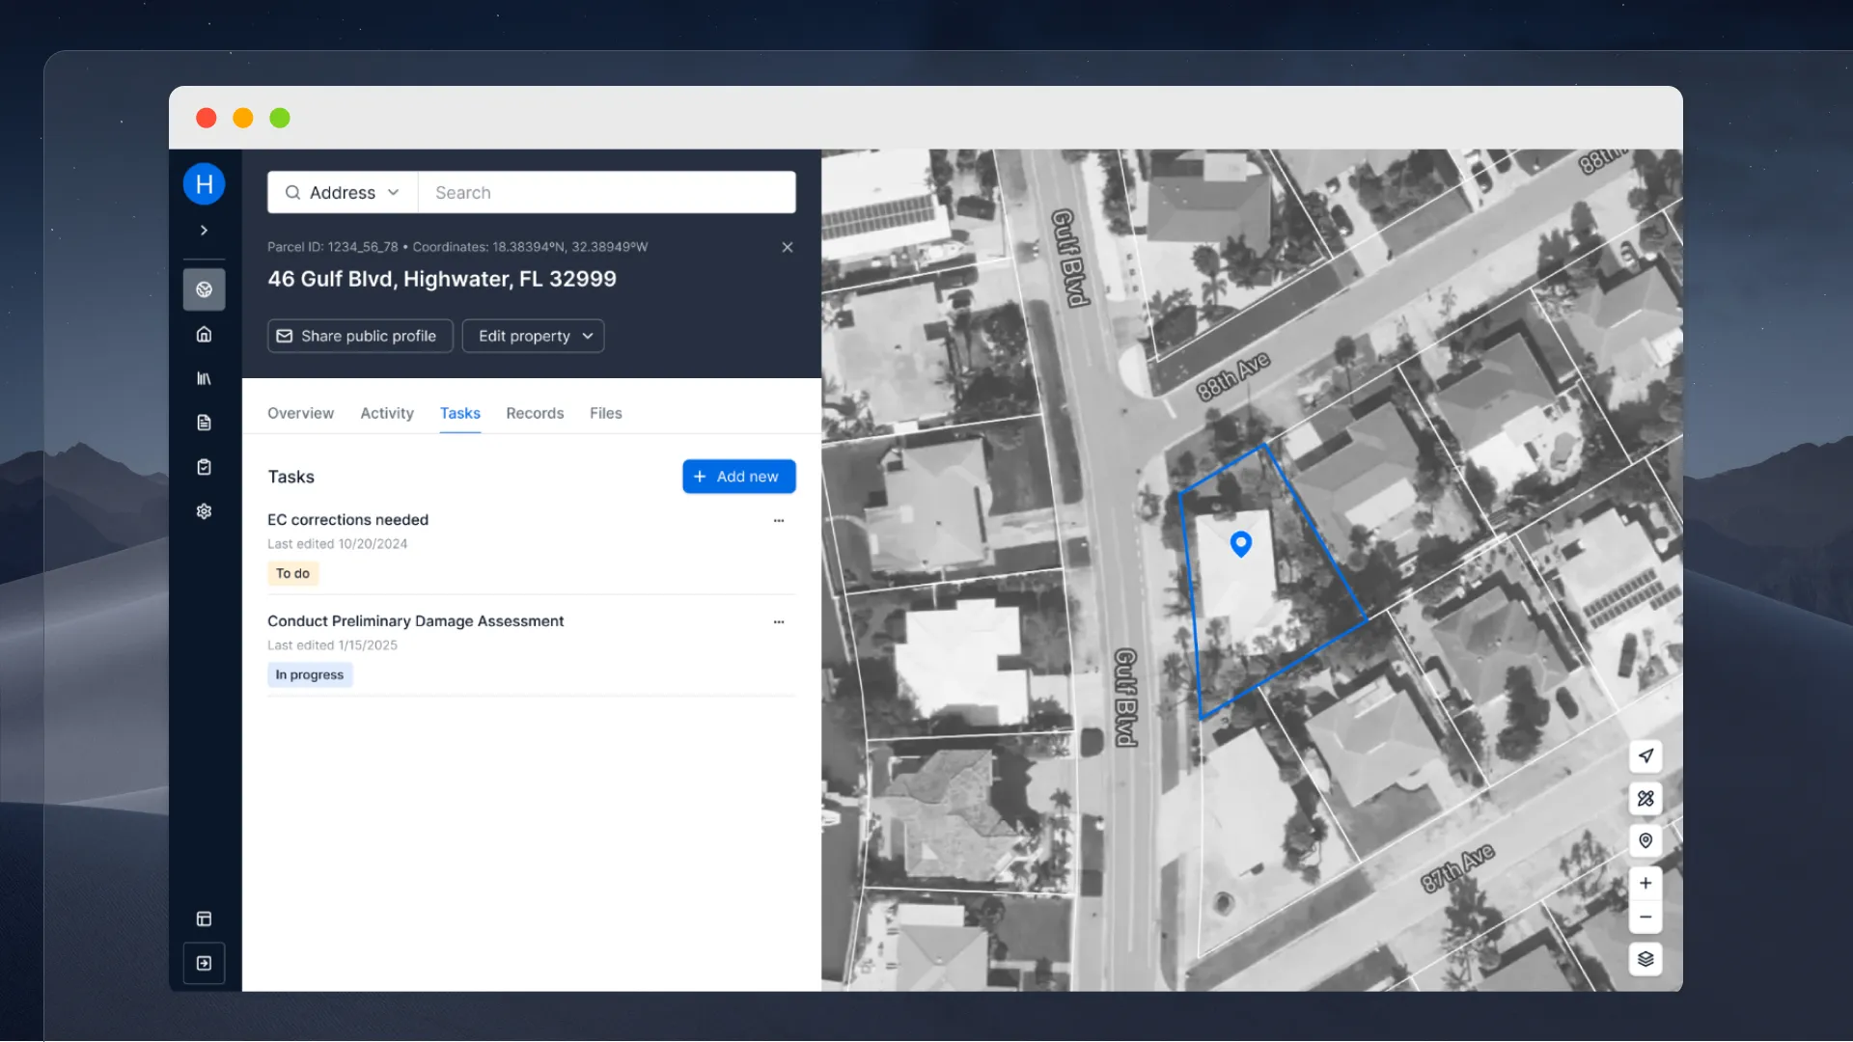Open options menu for EC corrections needed
The height and width of the screenshot is (1042, 1853).
(779, 520)
